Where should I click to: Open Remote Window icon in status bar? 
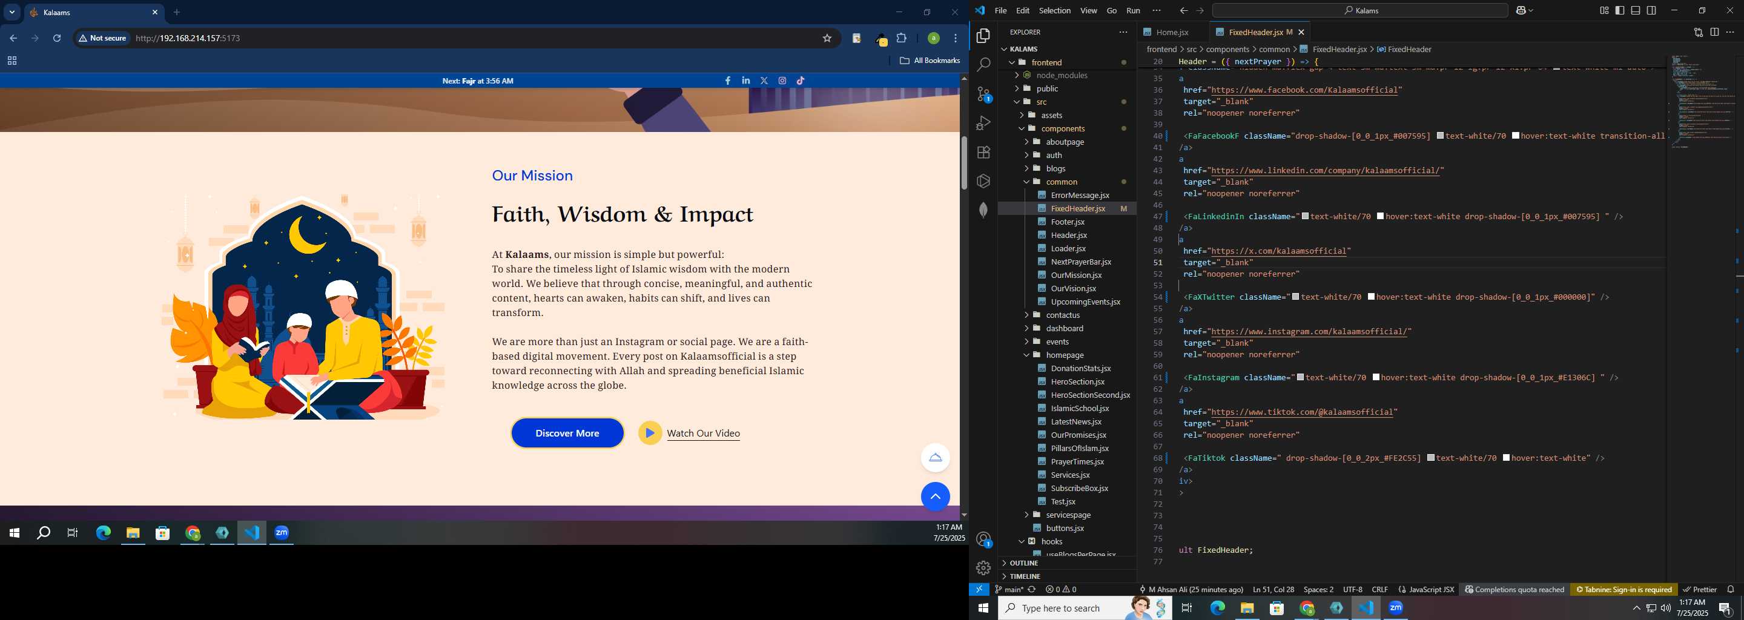(979, 590)
